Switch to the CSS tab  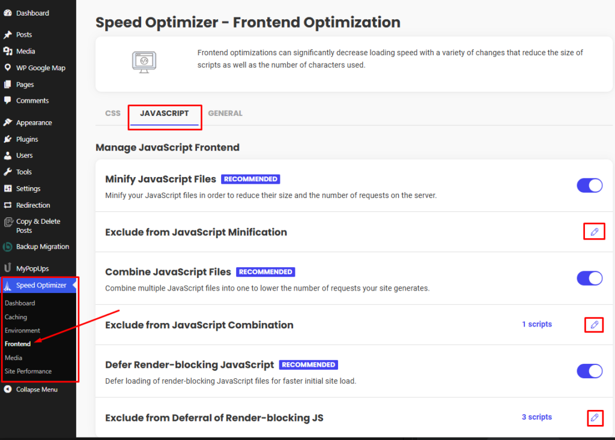[x=113, y=113]
